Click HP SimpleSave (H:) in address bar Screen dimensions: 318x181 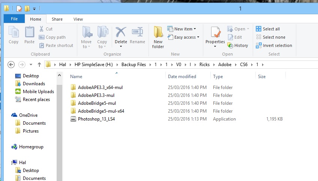click(94, 65)
